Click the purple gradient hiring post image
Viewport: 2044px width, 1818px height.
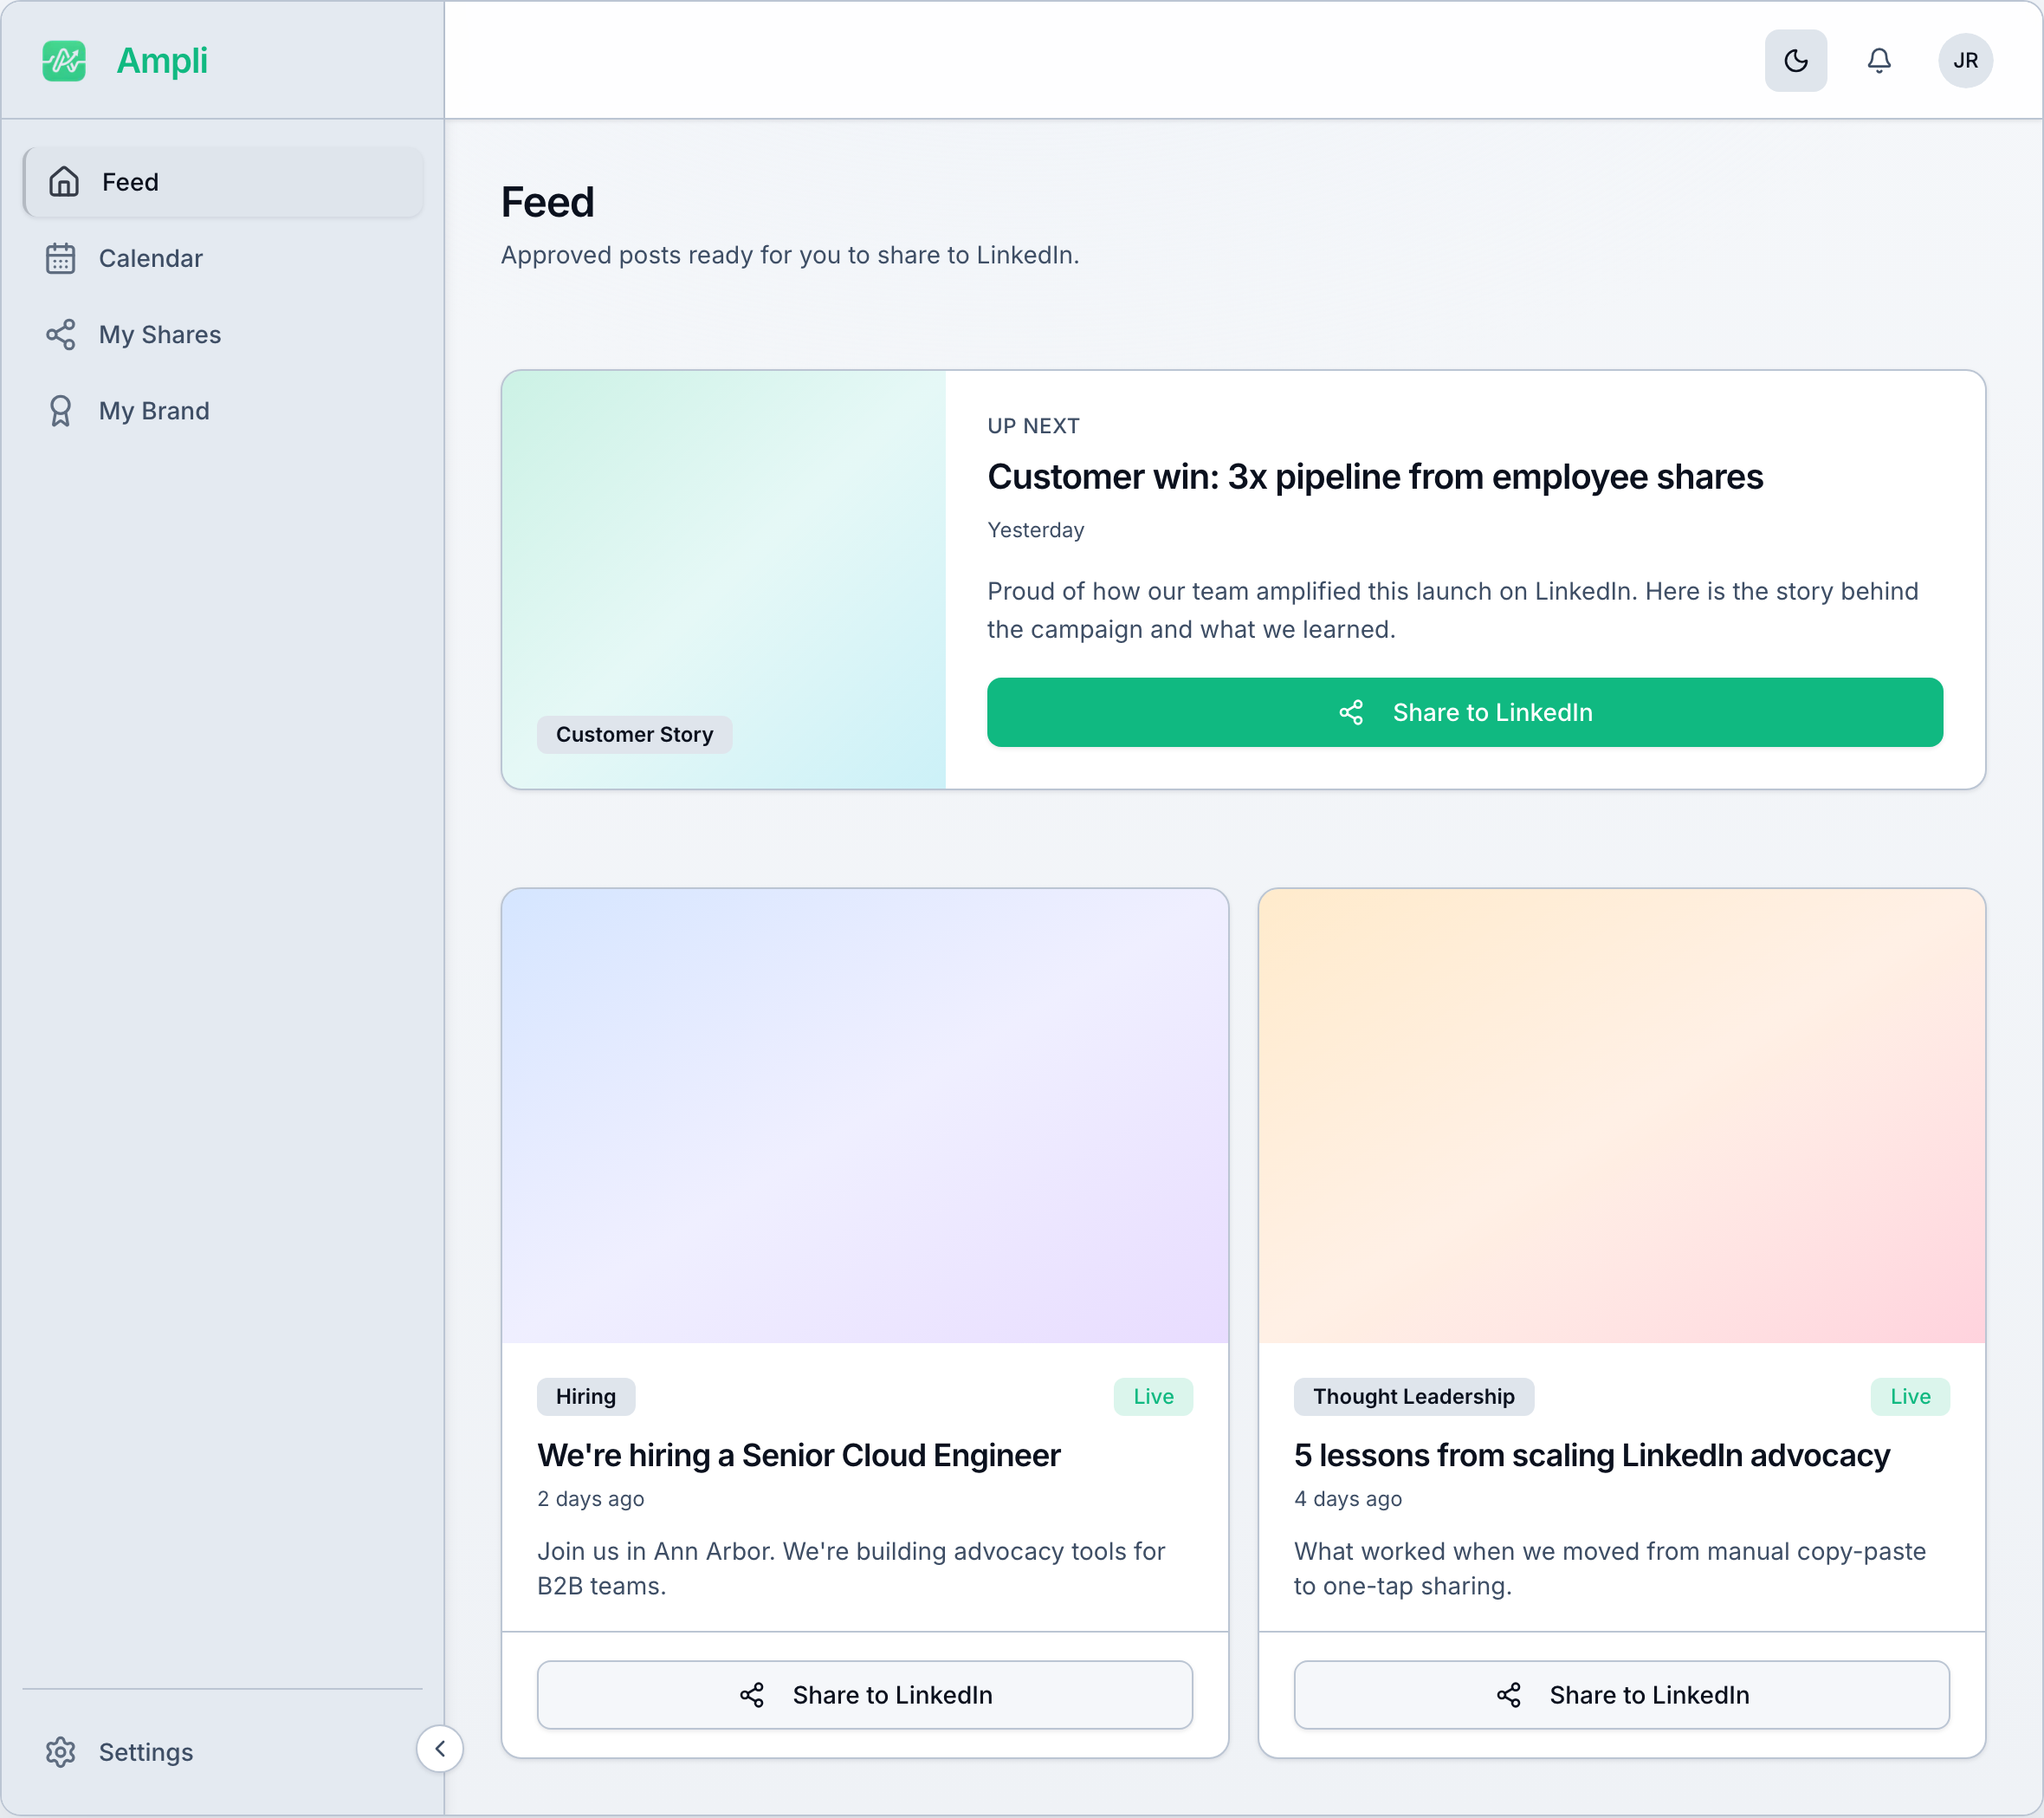[865, 1115]
